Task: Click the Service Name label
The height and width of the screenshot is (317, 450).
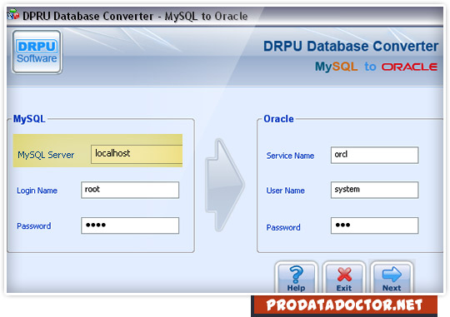Action: (290, 156)
